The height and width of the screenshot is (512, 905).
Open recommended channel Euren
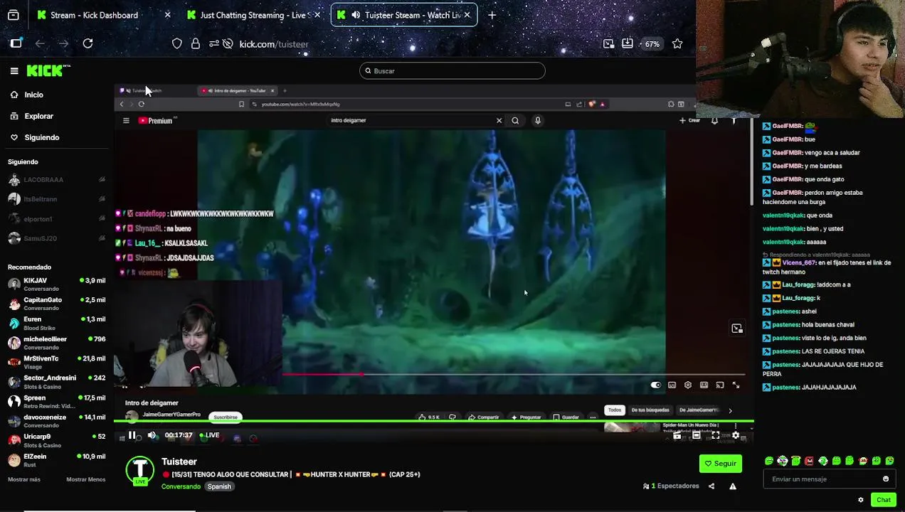pyautogui.click(x=57, y=324)
